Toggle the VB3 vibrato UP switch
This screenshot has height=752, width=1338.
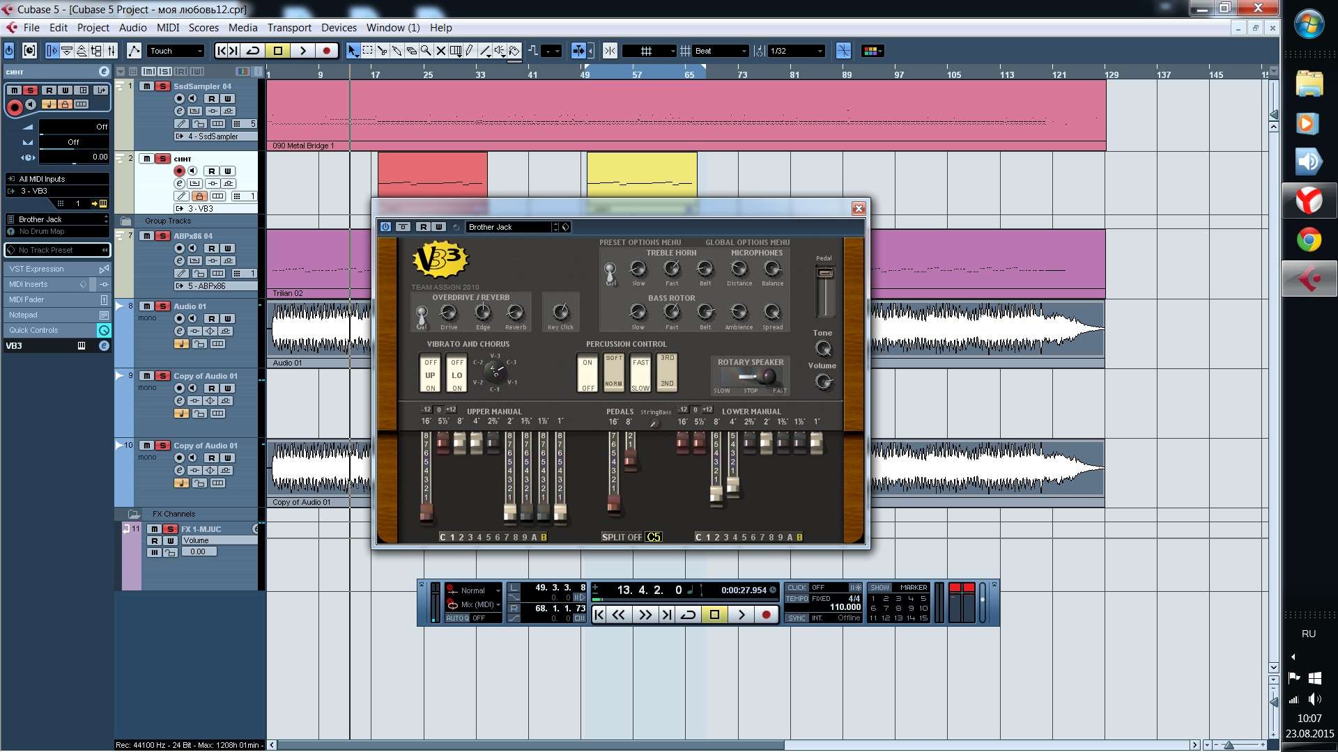point(430,374)
